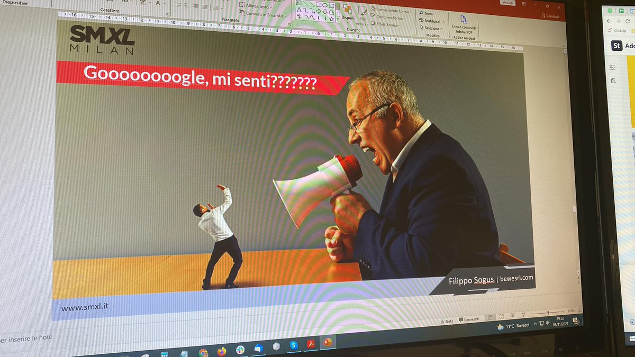Image resolution: width=635 pixels, height=357 pixels.
Task: Toggle the Commenti pane button
Action: tap(469, 319)
